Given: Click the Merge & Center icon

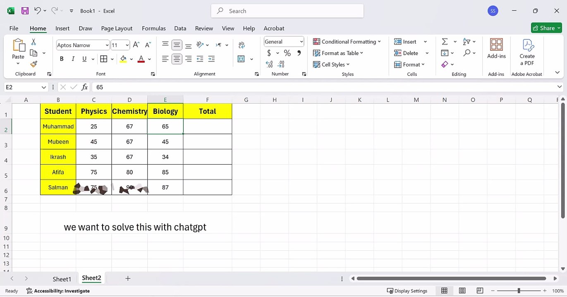Looking at the screenshot, I should [x=242, y=59].
